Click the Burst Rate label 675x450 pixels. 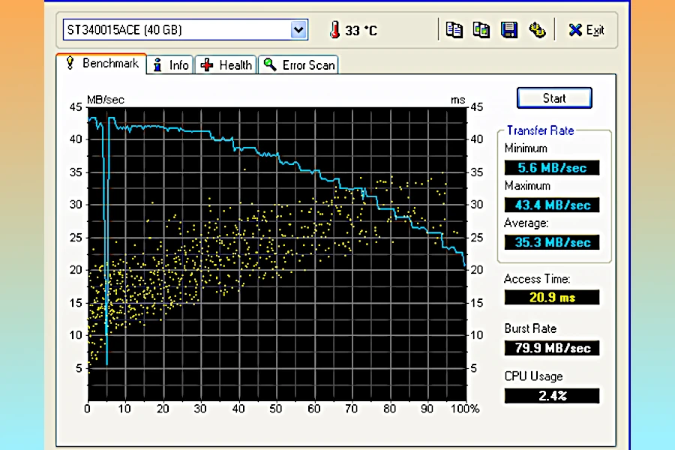pos(530,329)
